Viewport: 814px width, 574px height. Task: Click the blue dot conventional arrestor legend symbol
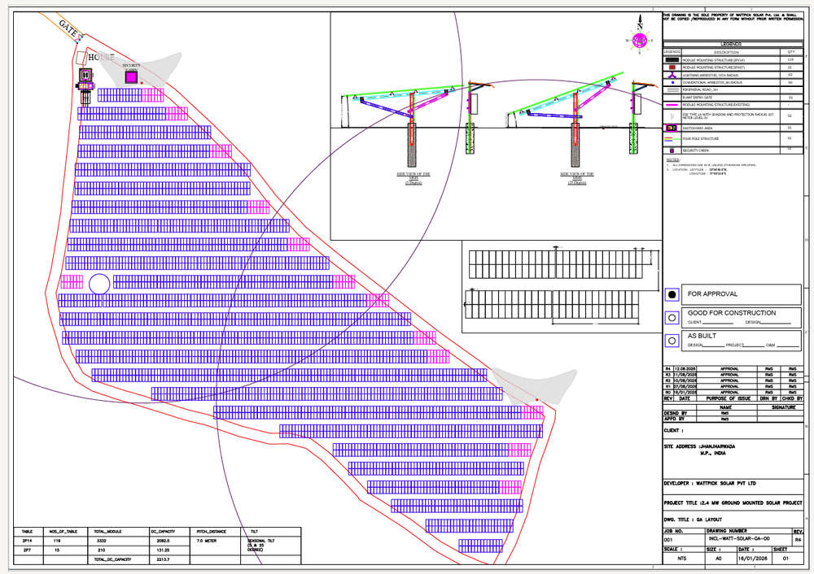point(672,82)
